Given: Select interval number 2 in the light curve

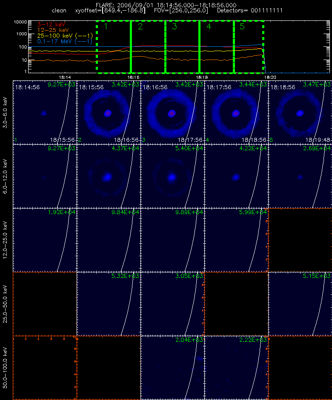Looking at the screenshot, I should (140, 26).
